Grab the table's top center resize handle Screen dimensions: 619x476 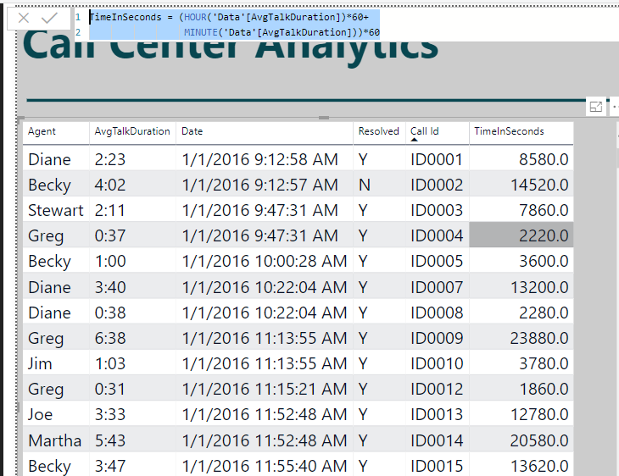[x=324, y=118]
